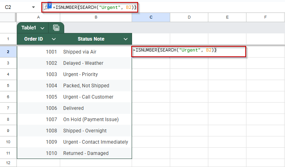285x167 pixels.
Task: Click the Order ID header cell
Action: [39, 39]
